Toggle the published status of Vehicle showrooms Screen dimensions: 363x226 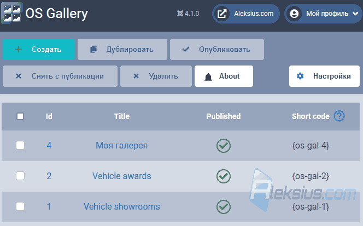(224, 206)
